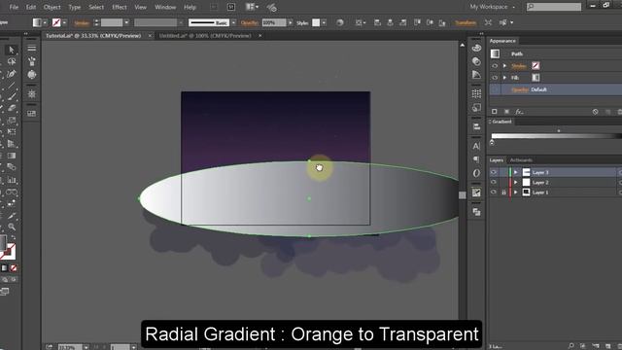
Task: Expand Fill attribute in Appearance panel
Action: pos(504,78)
